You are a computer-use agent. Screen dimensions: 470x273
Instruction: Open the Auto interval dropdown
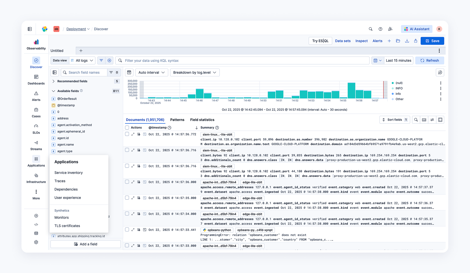152,72
